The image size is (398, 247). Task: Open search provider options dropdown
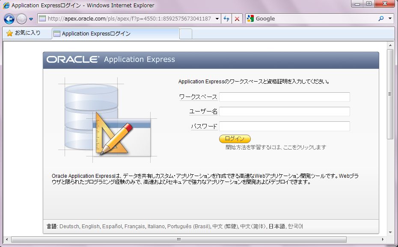click(x=390, y=18)
